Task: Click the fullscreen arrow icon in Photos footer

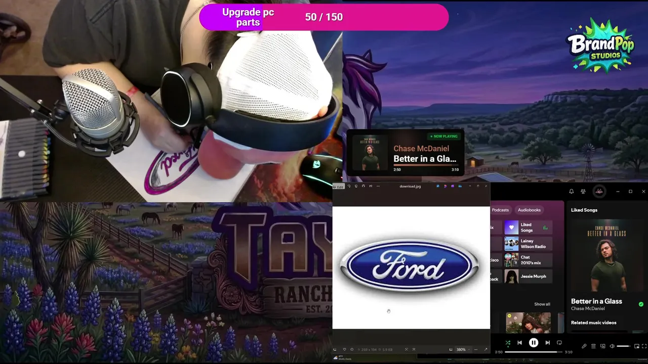Action: click(485, 349)
